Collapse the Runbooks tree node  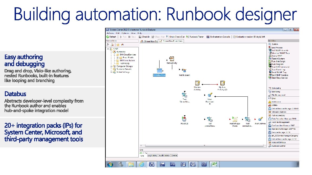pyautogui.click(x=111, y=52)
